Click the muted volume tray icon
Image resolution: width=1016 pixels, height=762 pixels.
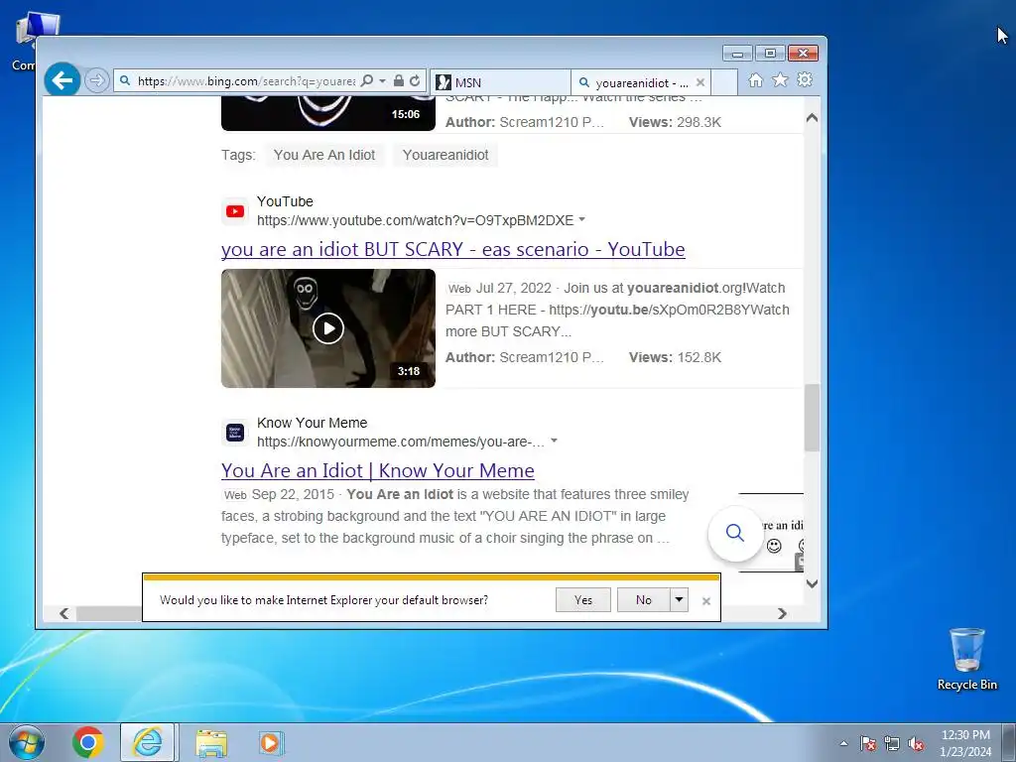pyautogui.click(x=916, y=743)
